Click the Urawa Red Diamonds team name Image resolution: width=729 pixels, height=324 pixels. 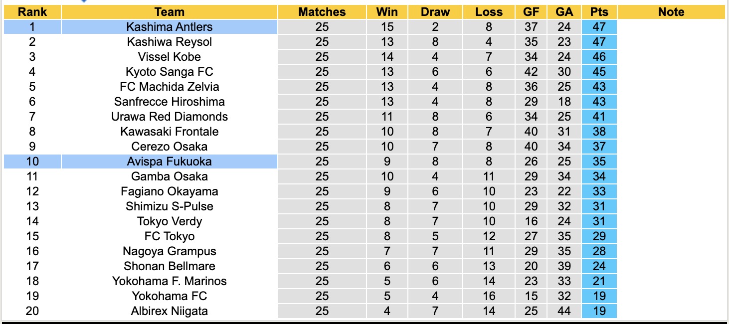tap(170, 117)
